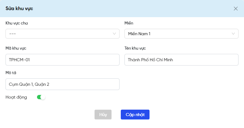Click the Miền label above the dropdown
This screenshot has width=244, height=128.
coord(129,23)
